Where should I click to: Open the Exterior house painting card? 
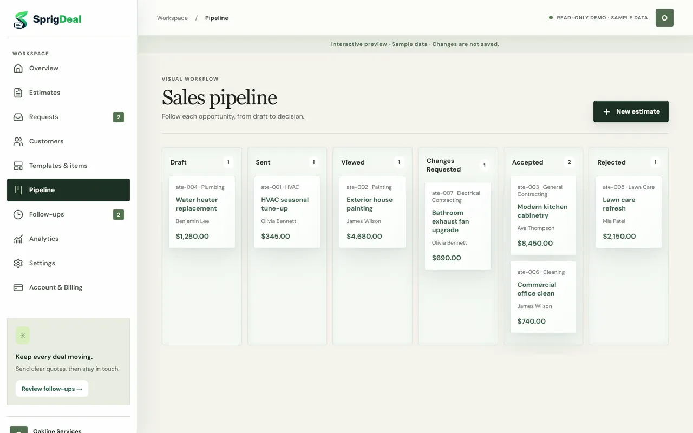[x=372, y=212]
